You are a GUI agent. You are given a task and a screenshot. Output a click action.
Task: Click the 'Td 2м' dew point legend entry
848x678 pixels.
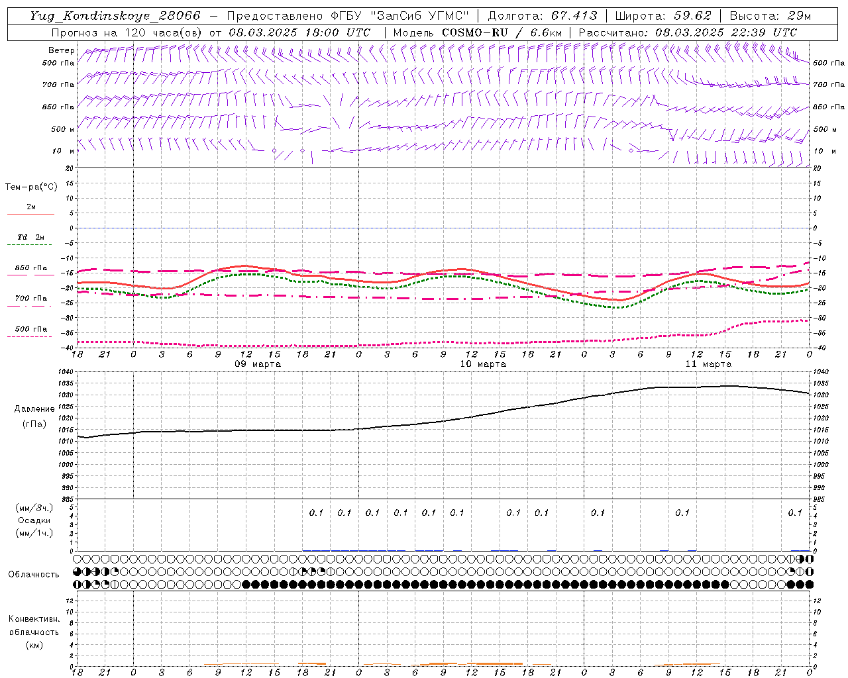(x=31, y=237)
